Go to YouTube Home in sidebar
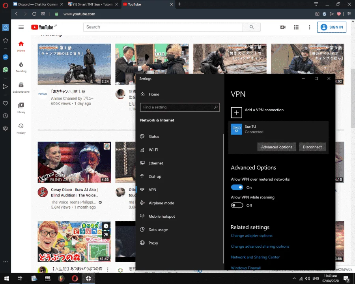355x284 pixels. pos(21,47)
